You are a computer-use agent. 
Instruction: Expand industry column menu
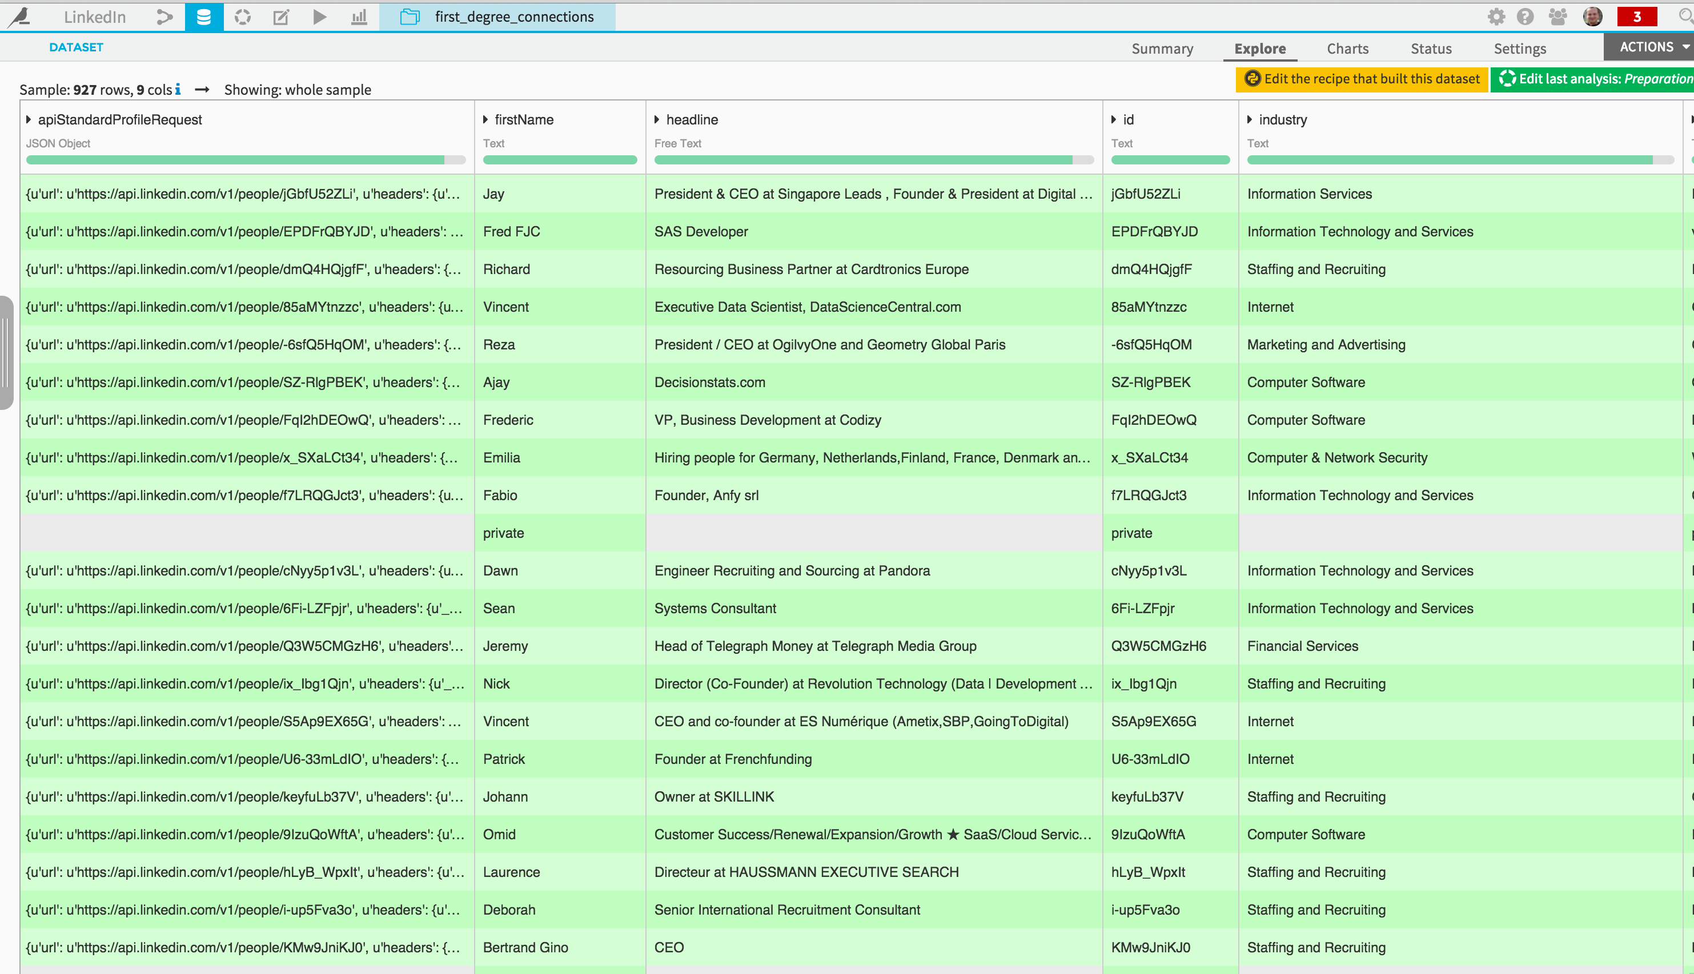[1250, 120]
